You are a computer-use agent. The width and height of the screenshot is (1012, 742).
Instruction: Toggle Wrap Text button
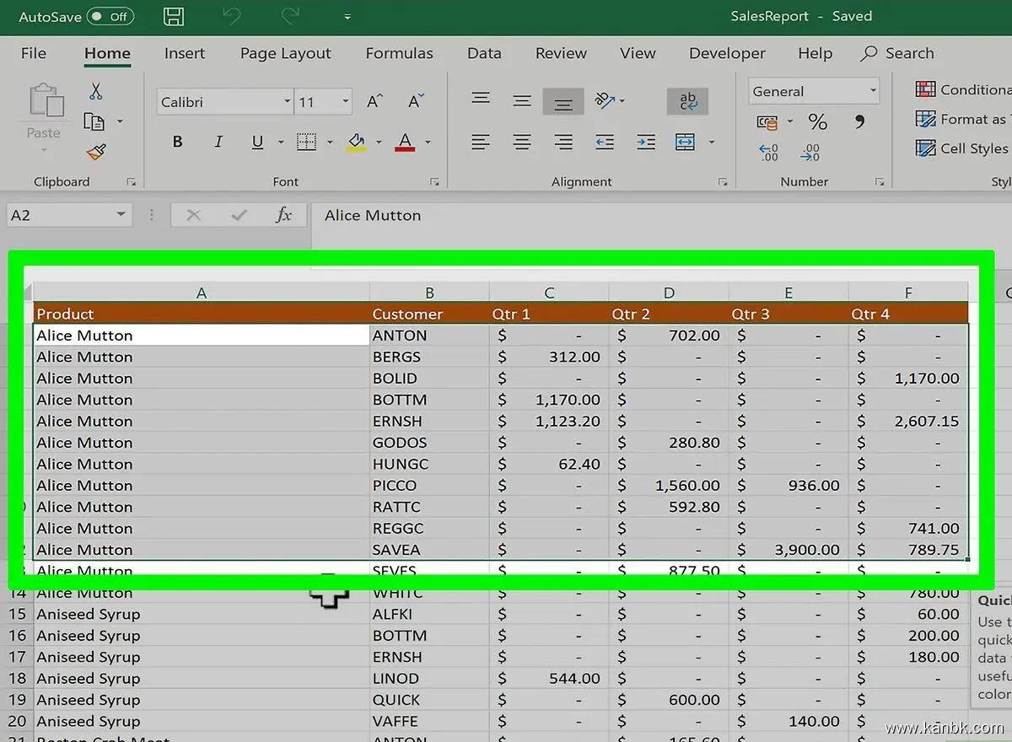687,101
